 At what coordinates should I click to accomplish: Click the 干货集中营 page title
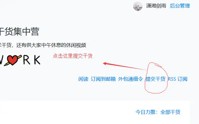(20, 32)
